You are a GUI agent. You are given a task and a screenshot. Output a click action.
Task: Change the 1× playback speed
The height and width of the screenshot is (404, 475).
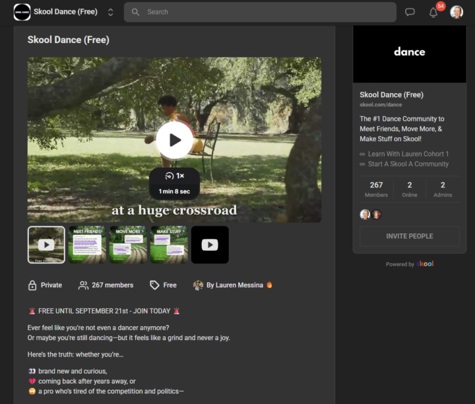point(175,176)
